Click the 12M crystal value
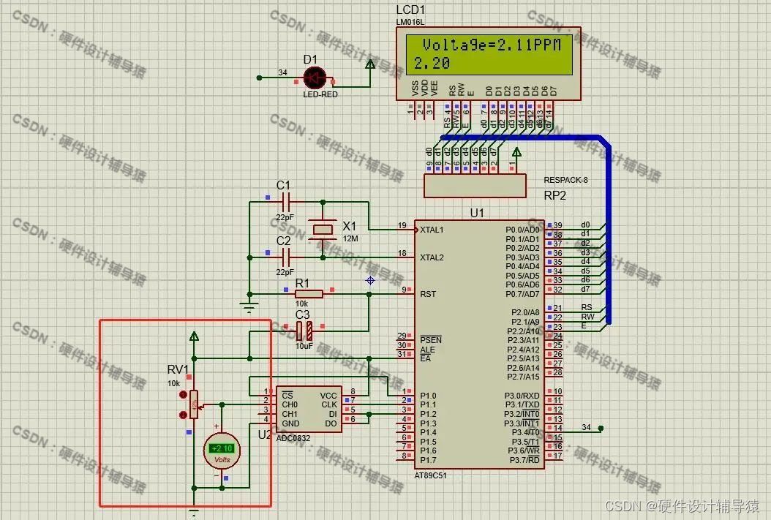 pos(350,238)
